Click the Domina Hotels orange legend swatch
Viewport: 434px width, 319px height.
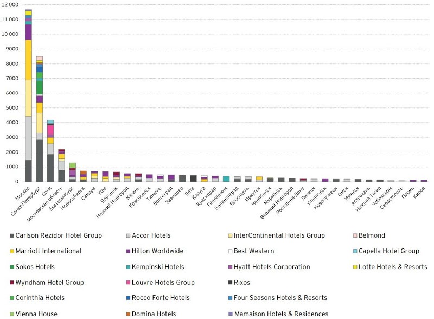click(x=128, y=314)
